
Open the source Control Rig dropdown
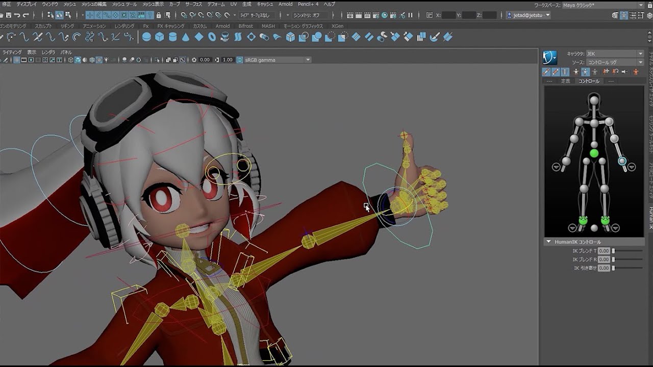coord(615,62)
